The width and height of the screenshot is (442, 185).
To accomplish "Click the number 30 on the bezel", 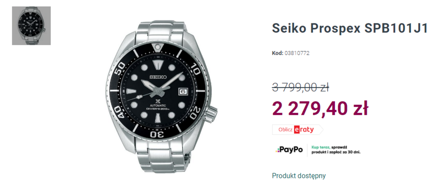I will tap(158, 133).
